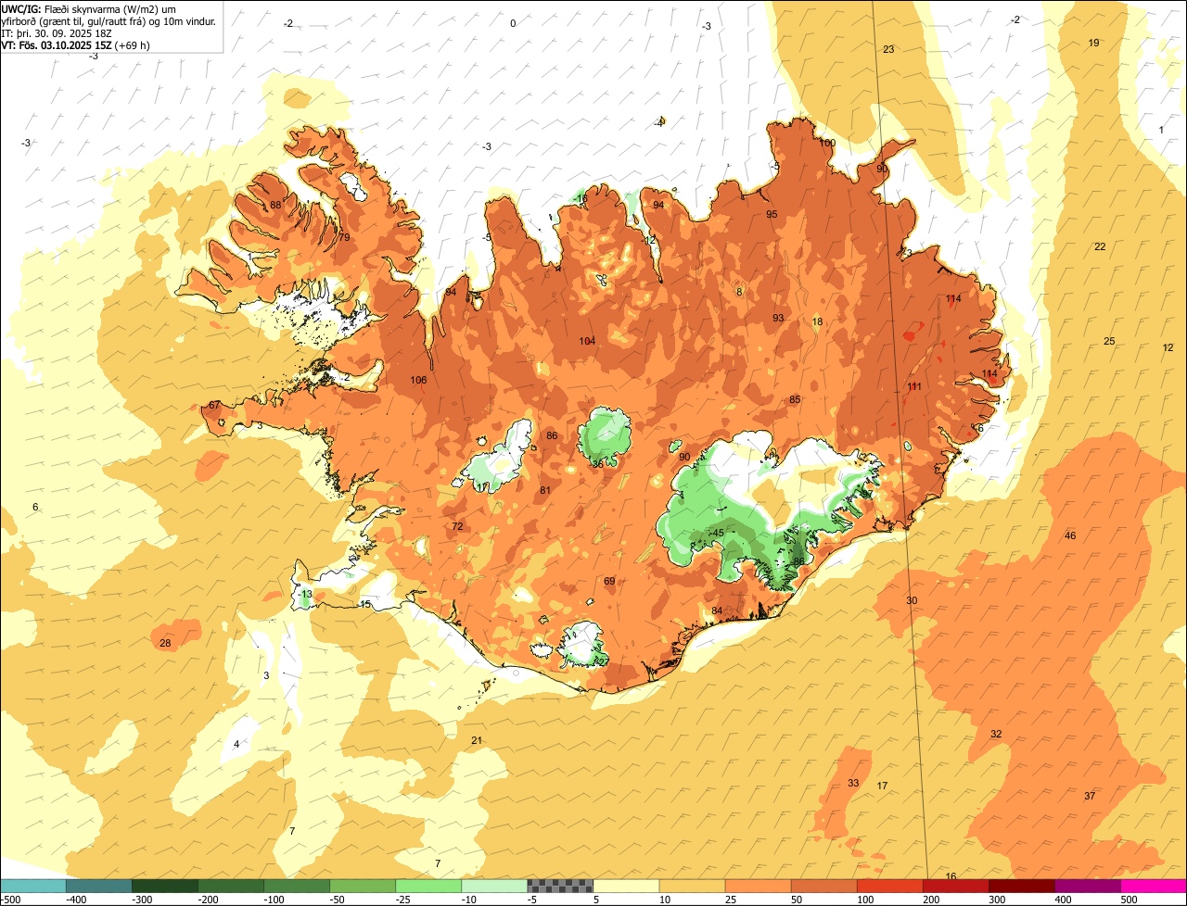Click the map value 81 in the central highlands

pos(545,491)
